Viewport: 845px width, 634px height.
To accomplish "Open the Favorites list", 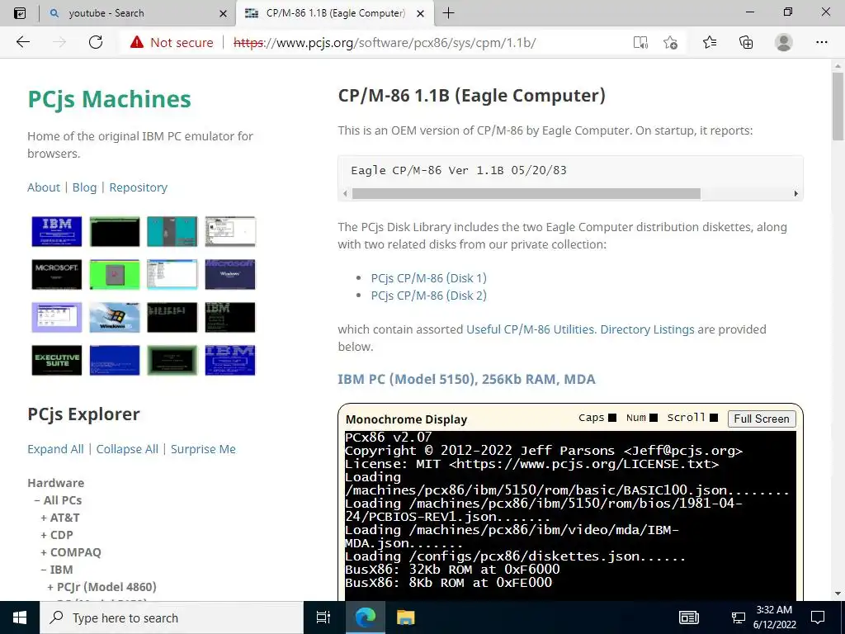I will pos(709,42).
